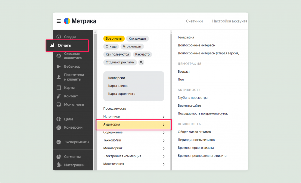Open the Периодичность визитов report
This screenshot has width=301, height=183.
point(196,140)
